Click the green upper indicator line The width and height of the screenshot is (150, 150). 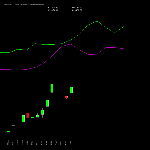coord(62,43)
